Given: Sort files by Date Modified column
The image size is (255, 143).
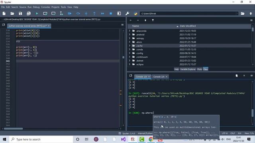Looking at the screenshot, I should (215, 26).
